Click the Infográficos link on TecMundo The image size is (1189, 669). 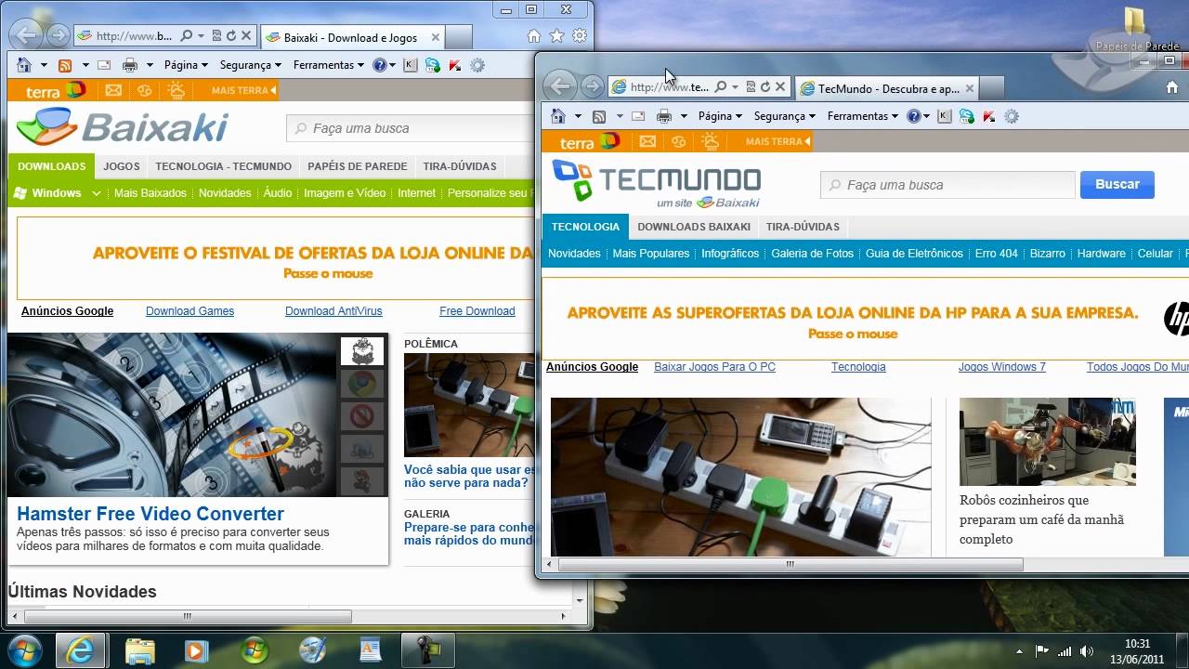click(730, 254)
